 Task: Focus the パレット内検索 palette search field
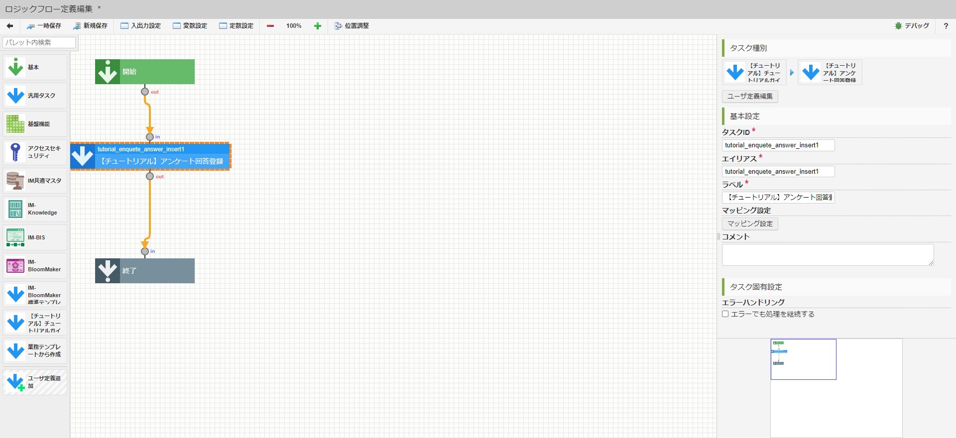39,42
